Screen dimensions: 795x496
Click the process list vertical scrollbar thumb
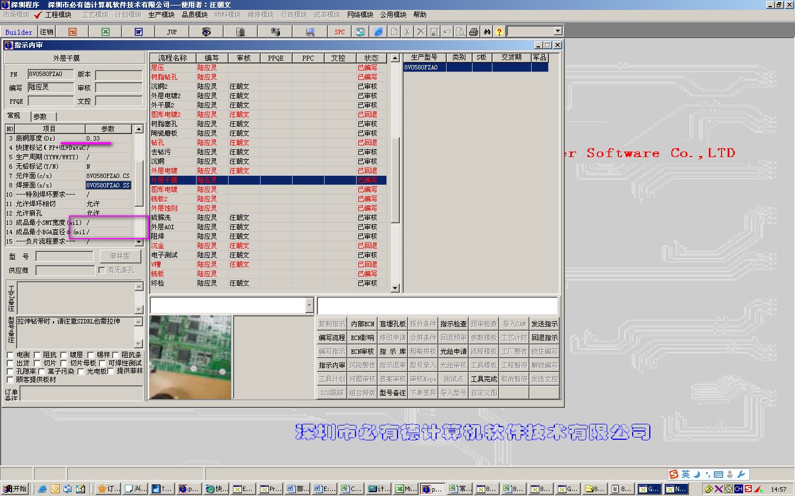tap(395, 179)
